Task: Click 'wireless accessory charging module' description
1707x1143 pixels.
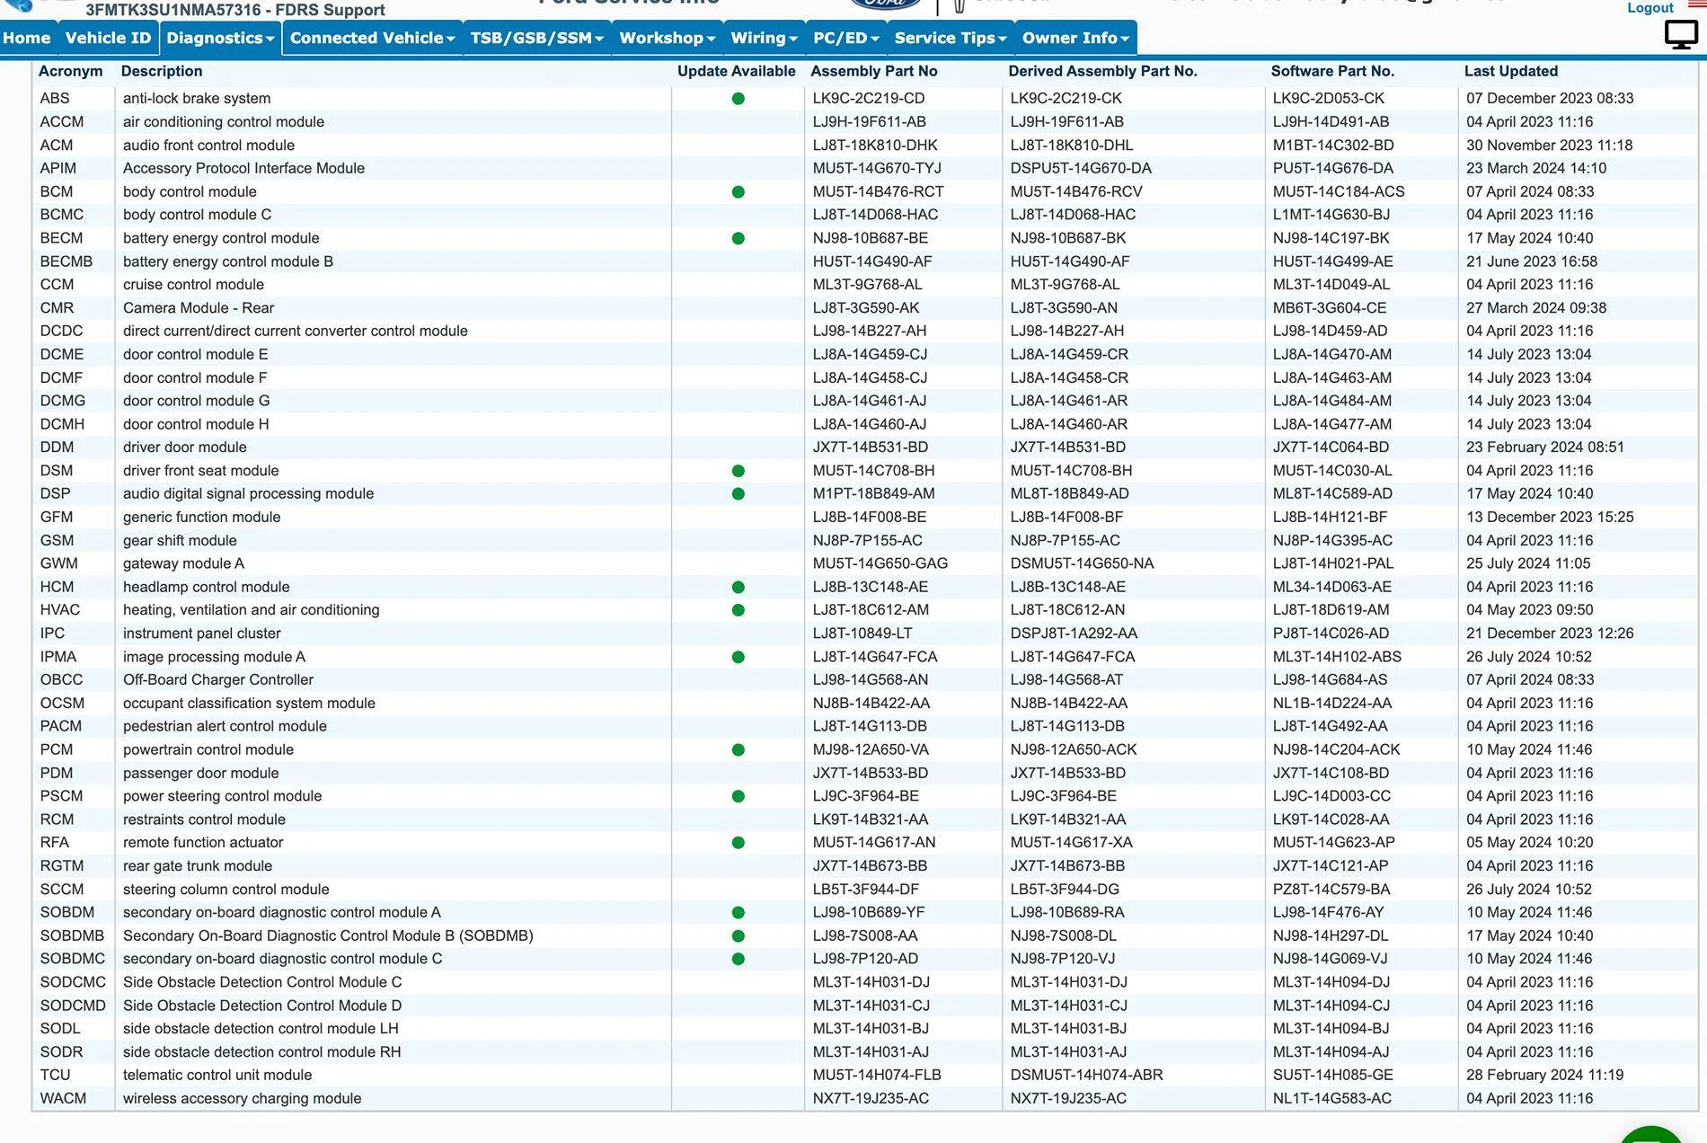Action: 243,1098
